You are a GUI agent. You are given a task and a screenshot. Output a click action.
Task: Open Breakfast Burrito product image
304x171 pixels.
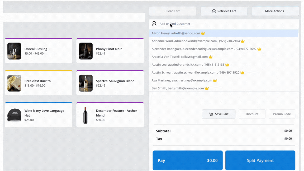tap(14, 83)
